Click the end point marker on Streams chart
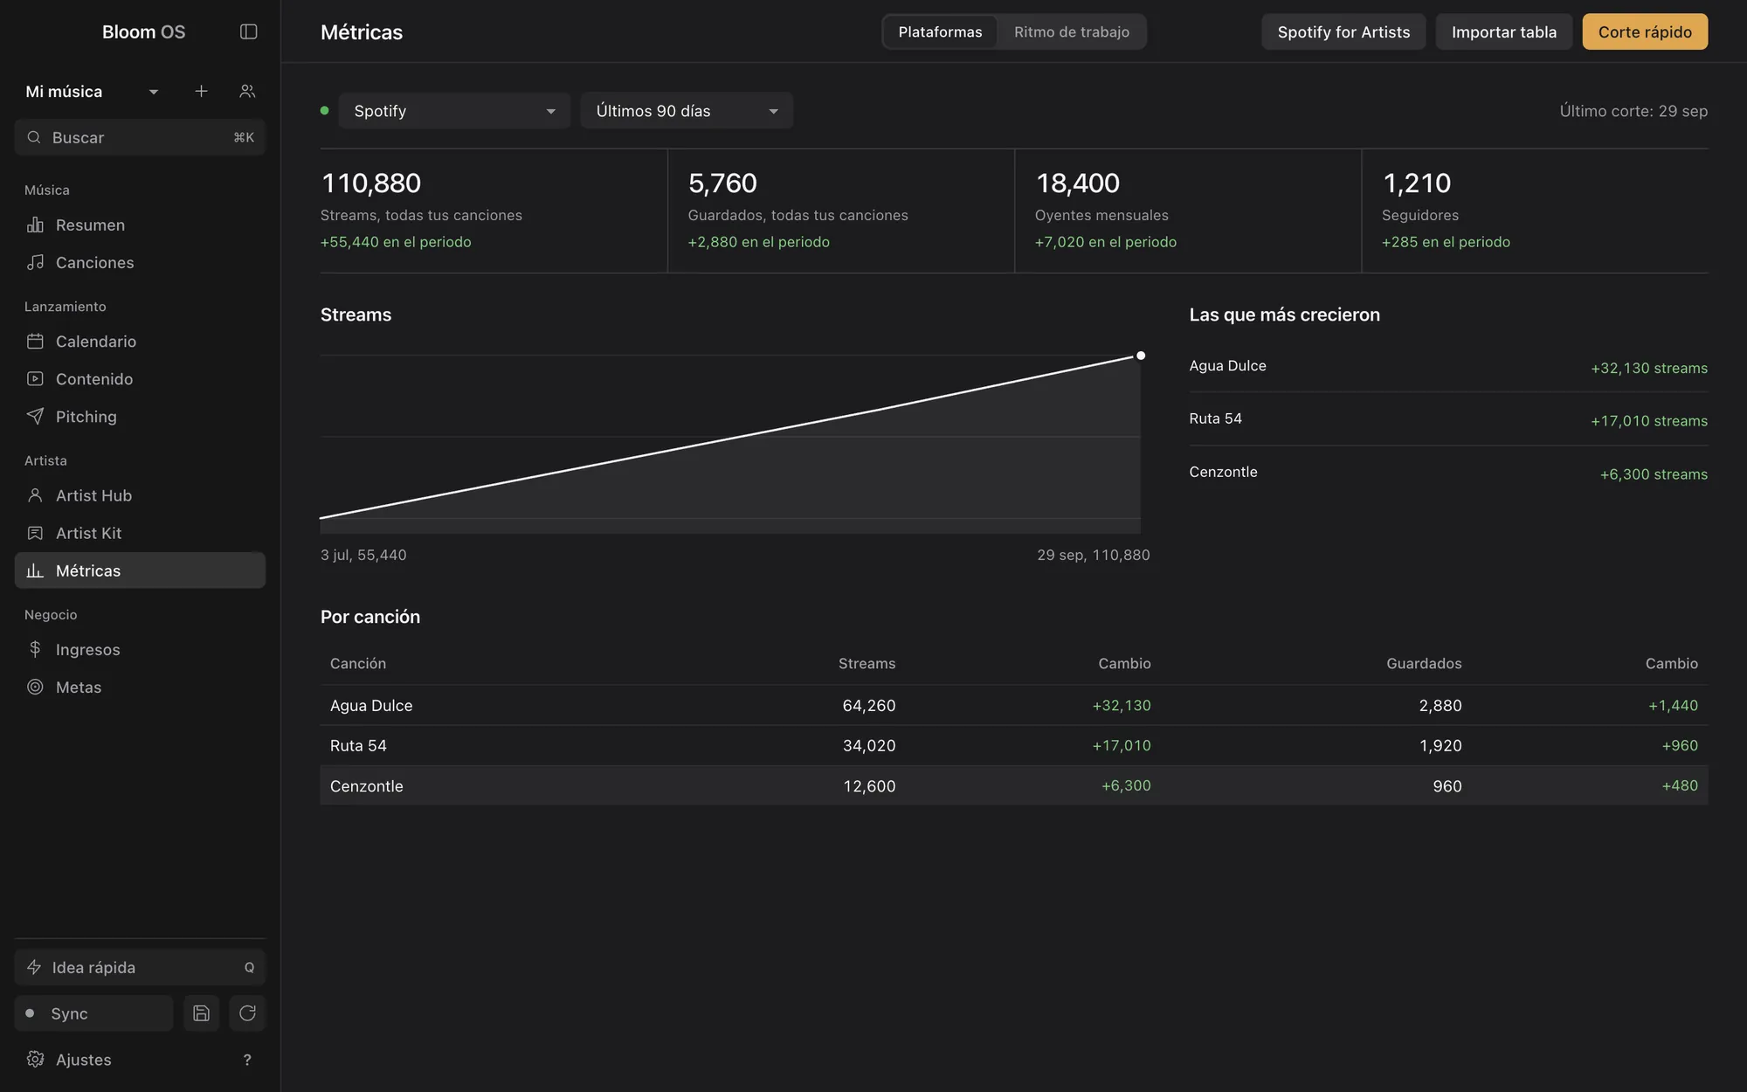1747x1092 pixels. 1141,356
